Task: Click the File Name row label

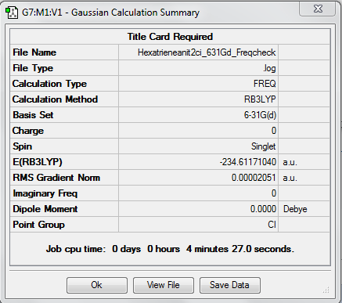Action: 34,52
